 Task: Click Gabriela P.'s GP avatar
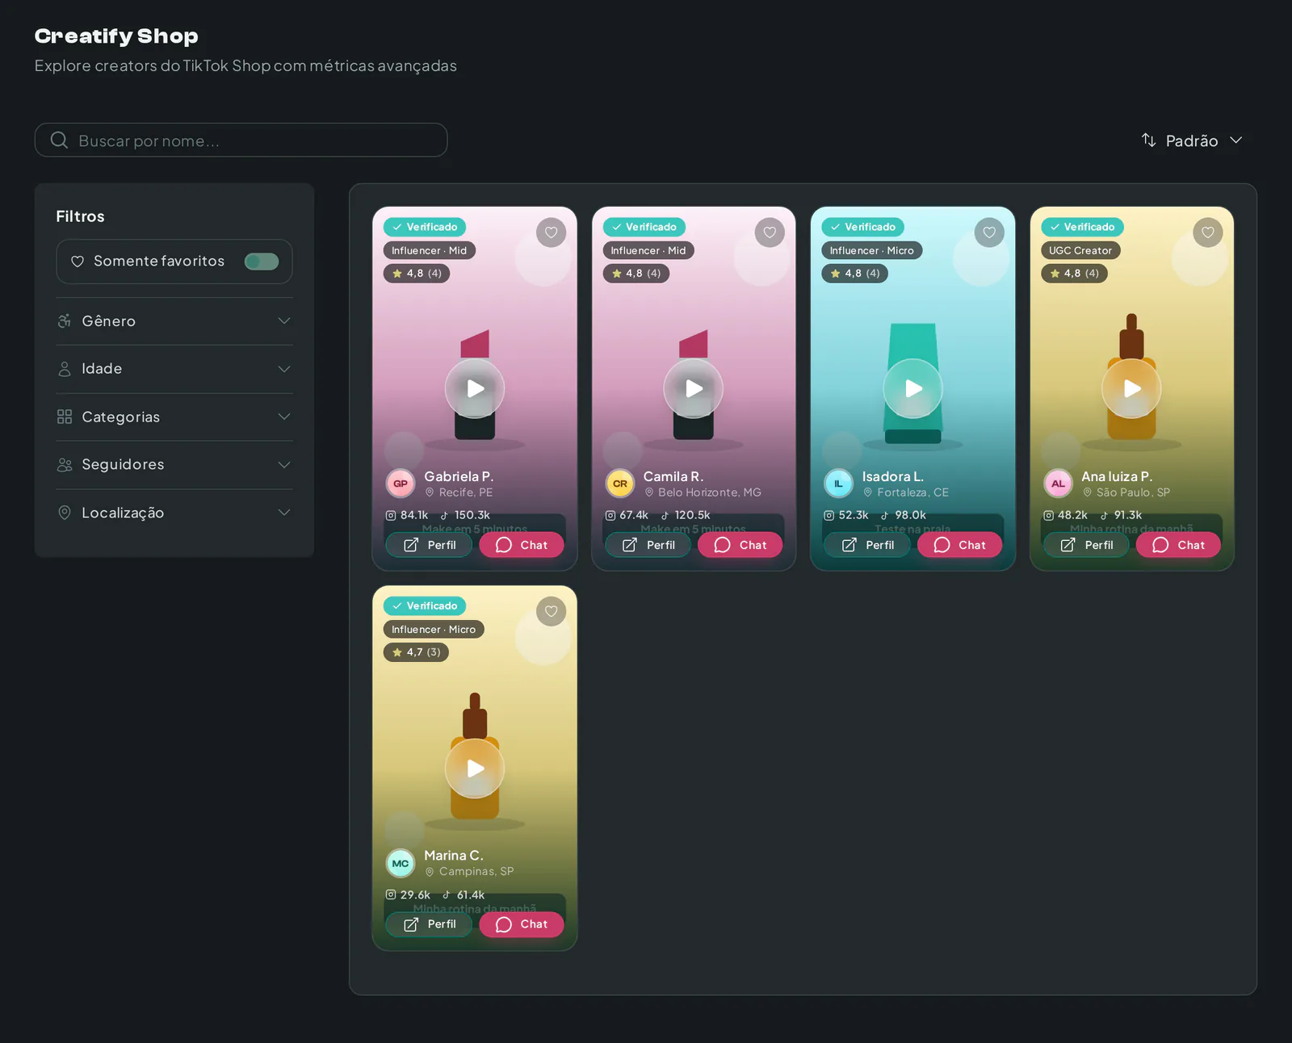coord(401,484)
